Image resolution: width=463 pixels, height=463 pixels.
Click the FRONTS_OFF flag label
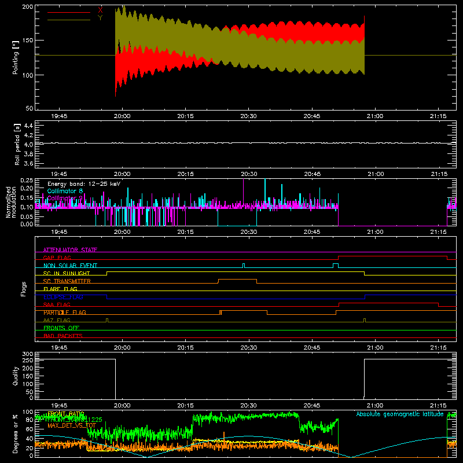(61, 328)
